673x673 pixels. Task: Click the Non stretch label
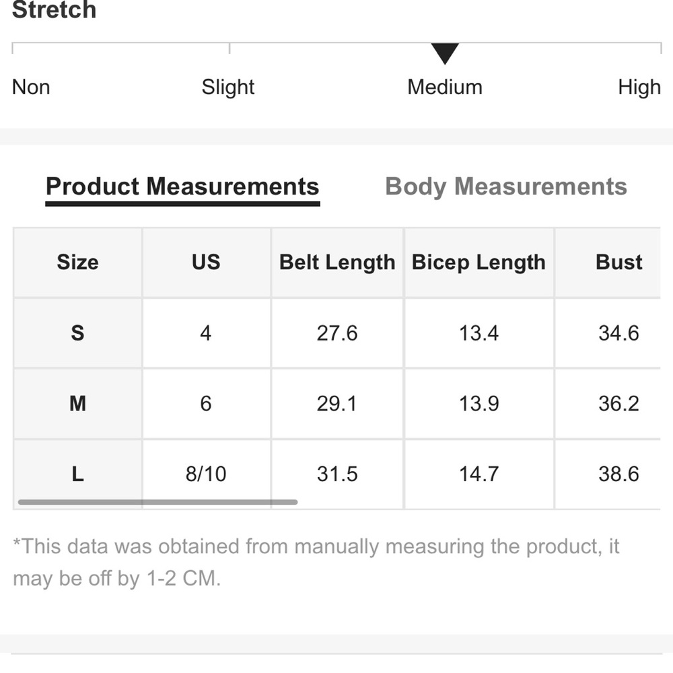coord(31,87)
